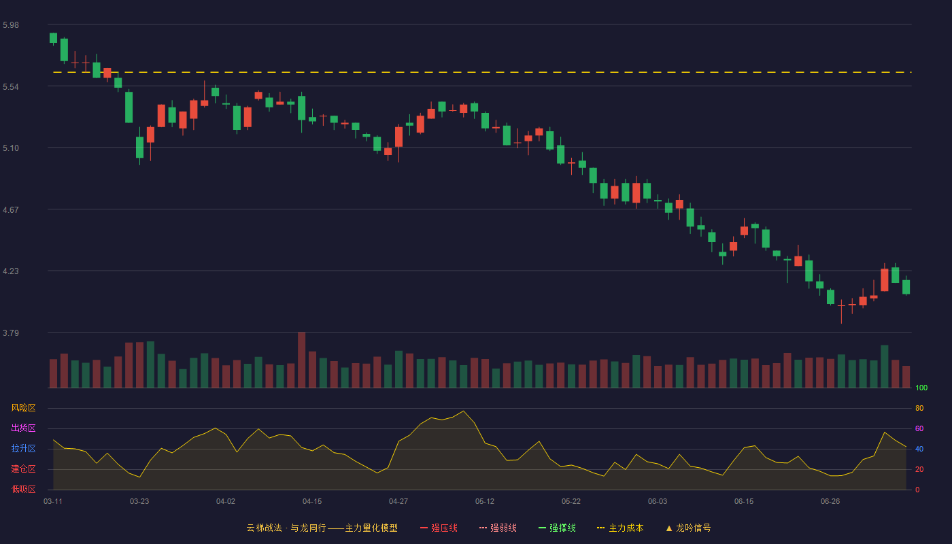Click the 05-12 date label
Screen dimensions: 952x544
485,501
